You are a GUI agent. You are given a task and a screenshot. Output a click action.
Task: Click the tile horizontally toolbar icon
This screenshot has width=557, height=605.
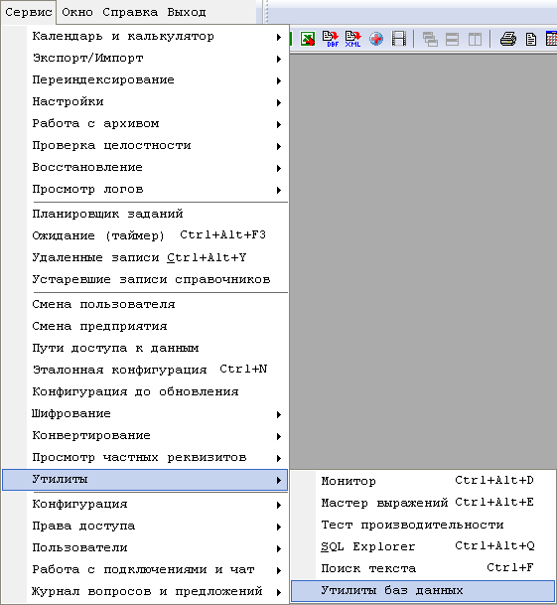[x=452, y=39]
